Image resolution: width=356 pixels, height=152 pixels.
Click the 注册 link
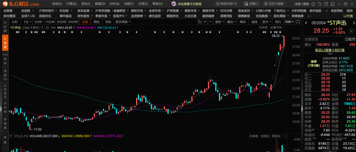(x=298, y=4)
